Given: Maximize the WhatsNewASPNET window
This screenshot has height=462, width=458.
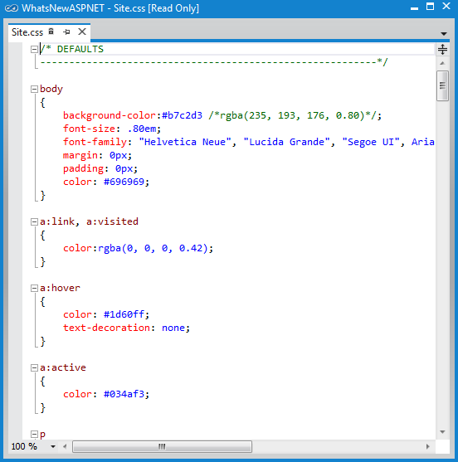Looking at the screenshot, I should point(430,7).
